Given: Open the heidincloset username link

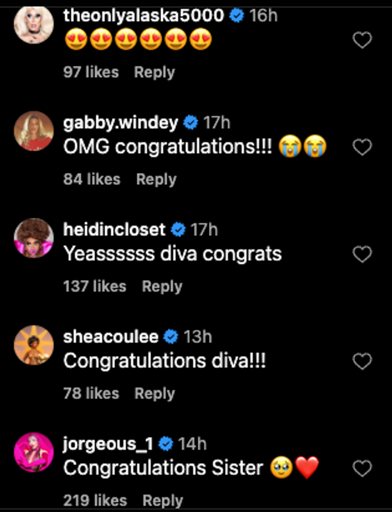Looking at the screenshot, I should 114,230.
